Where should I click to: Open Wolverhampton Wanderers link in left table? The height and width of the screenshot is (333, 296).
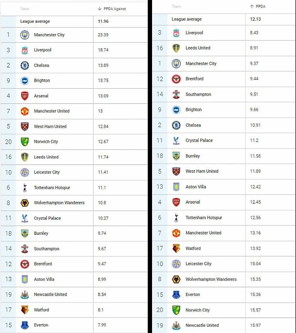(59, 203)
